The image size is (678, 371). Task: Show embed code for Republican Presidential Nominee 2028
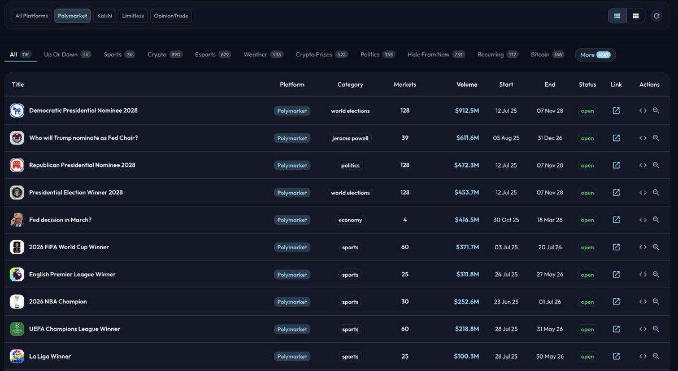tap(643, 165)
